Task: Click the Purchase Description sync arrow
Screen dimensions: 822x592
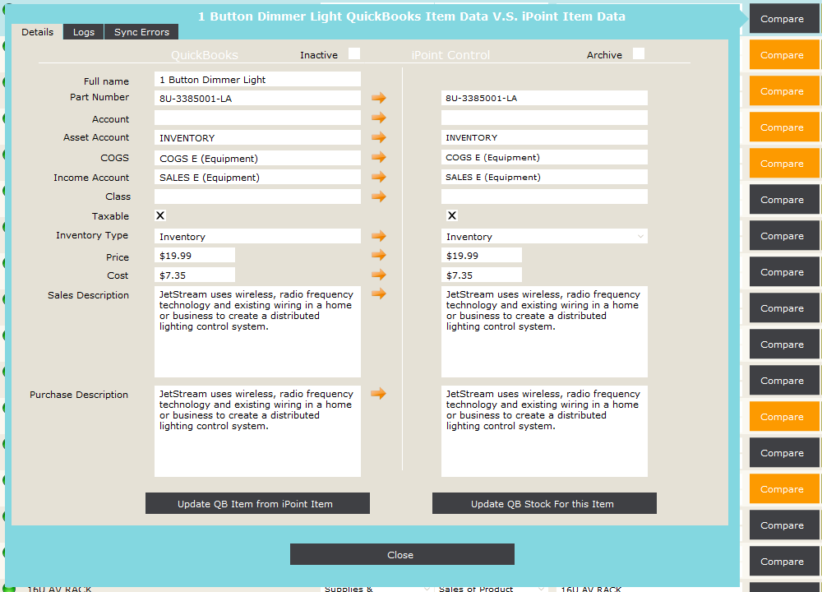Action: [378, 394]
